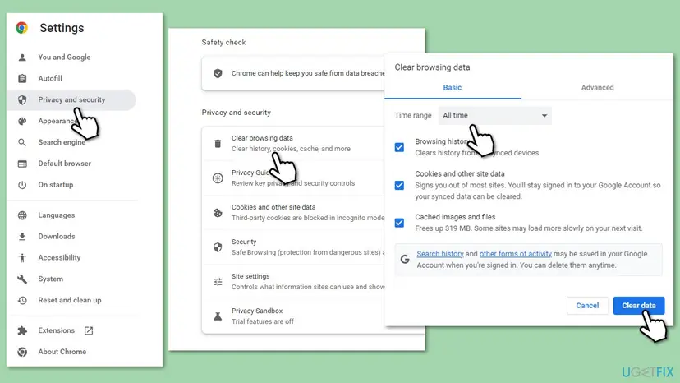The image size is (680, 383).
Task: Click the Privacy Sandbox flask icon
Action: [x=218, y=316]
